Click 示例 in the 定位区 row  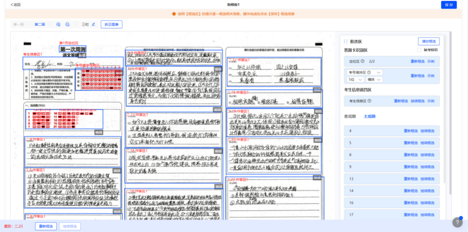pos(431,61)
